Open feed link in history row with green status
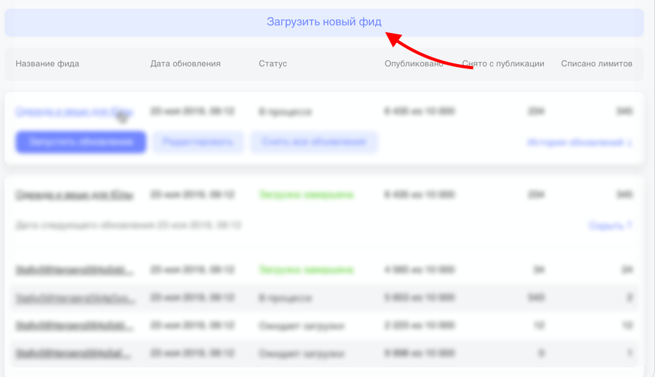This screenshot has height=377, width=655. [x=74, y=270]
